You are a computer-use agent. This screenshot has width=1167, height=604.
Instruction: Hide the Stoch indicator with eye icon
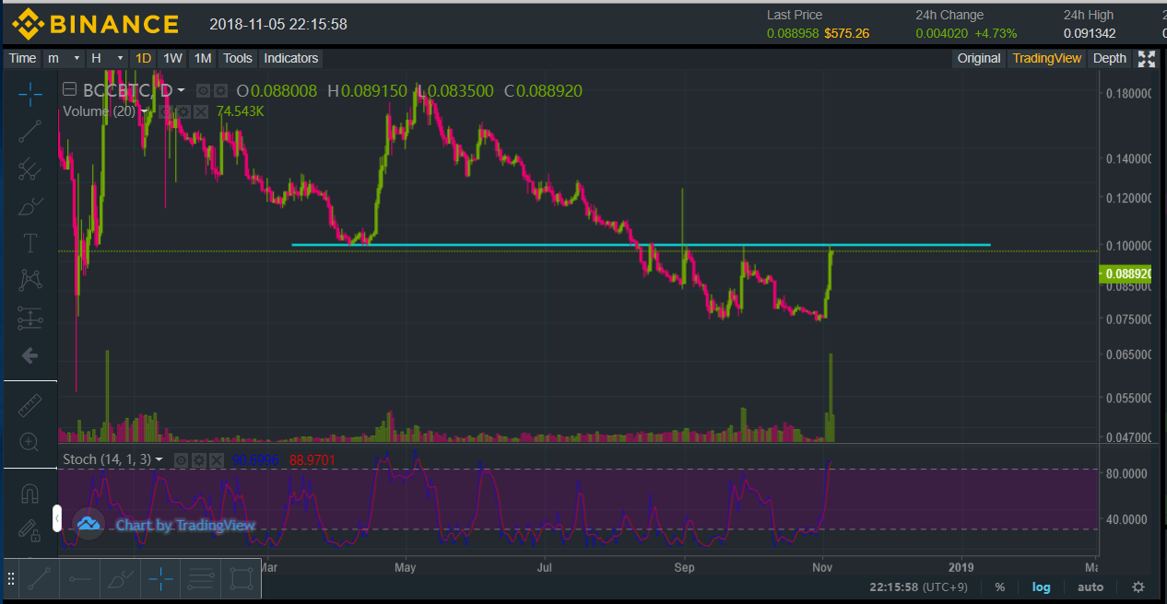pos(182,459)
